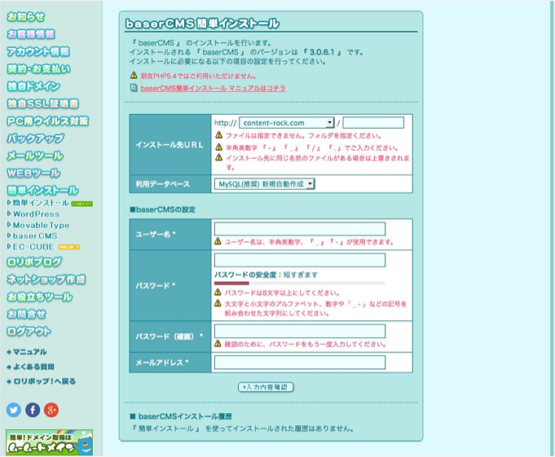This screenshot has height=457, width=555.
Task: Click warning icon beside 確認のために
Action: [x=218, y=344]
